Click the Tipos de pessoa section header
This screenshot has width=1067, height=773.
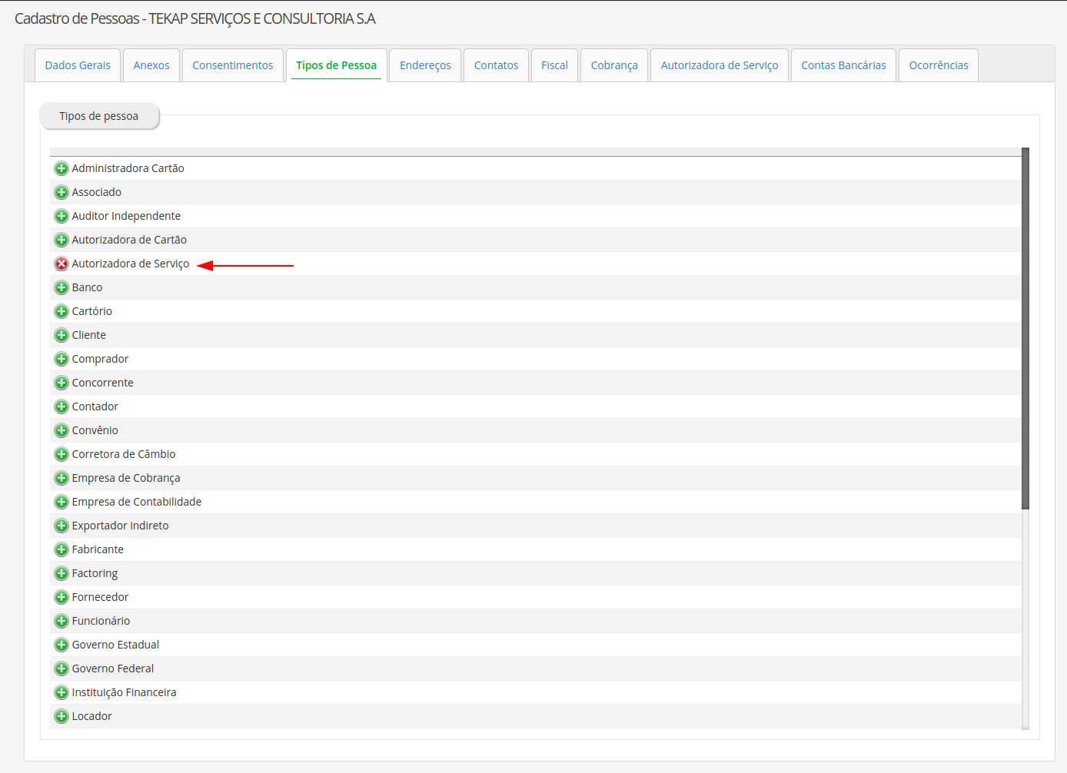pos(99,116)
